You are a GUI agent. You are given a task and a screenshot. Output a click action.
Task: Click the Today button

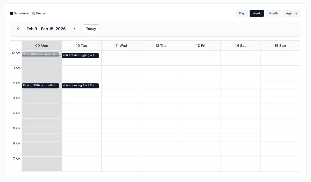tap(91, 29)
